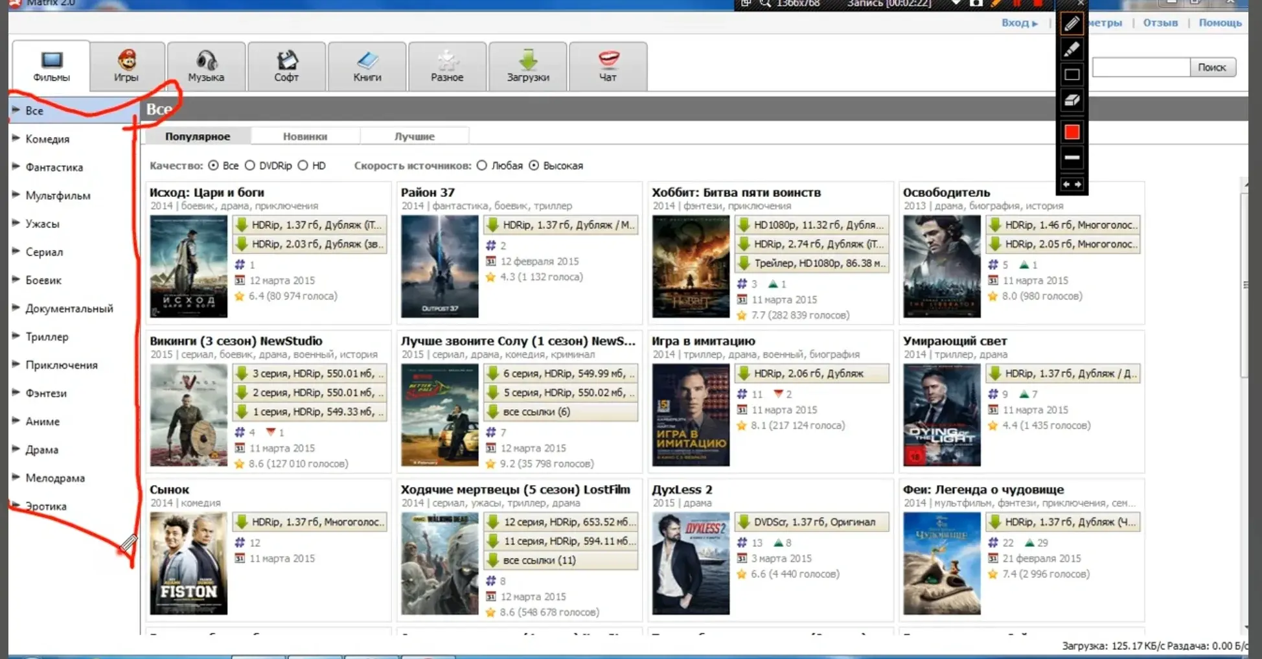Open the Вход login link
Screen dimensions: 1262x659
click(1020, 23)
